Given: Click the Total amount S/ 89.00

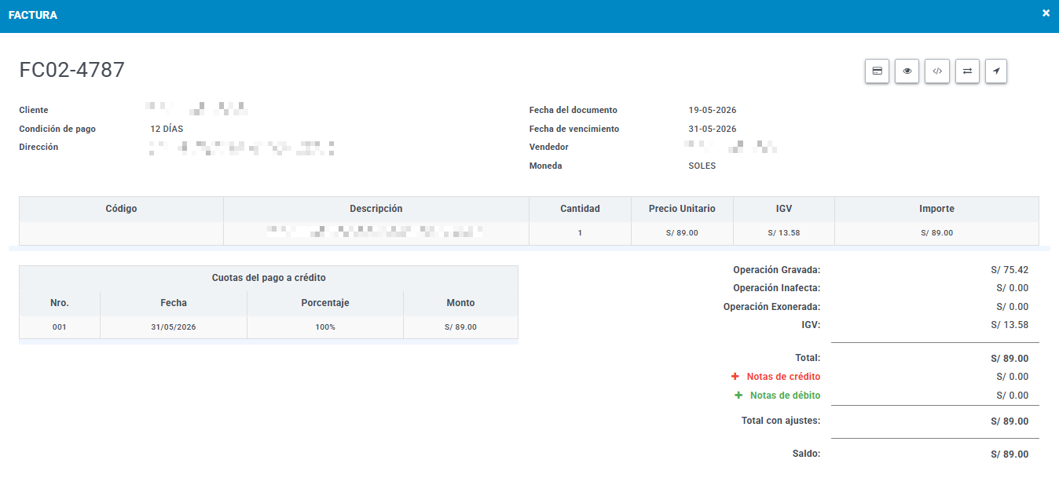Looking at the screenshot, I should (1010, 359).
